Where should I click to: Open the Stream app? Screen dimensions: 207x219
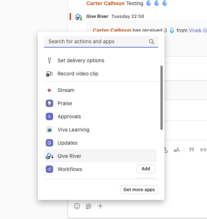pyautogui.click(x=100, y=90)
